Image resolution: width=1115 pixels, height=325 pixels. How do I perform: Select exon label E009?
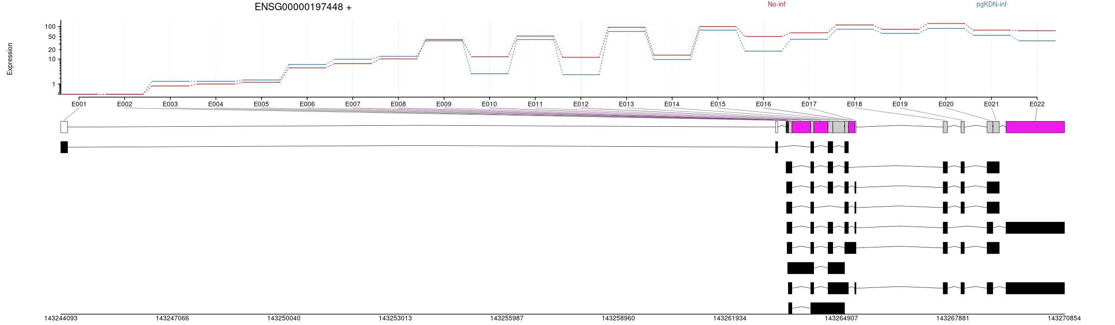(x=444, y=104)
